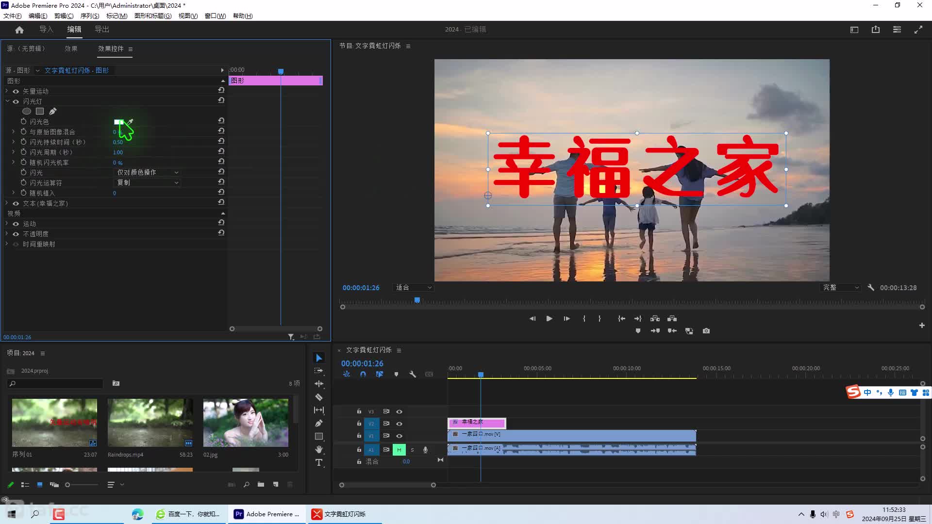Screen dimensions: 932x524
Task: Toggle snap in timeline
Action: 363,375
